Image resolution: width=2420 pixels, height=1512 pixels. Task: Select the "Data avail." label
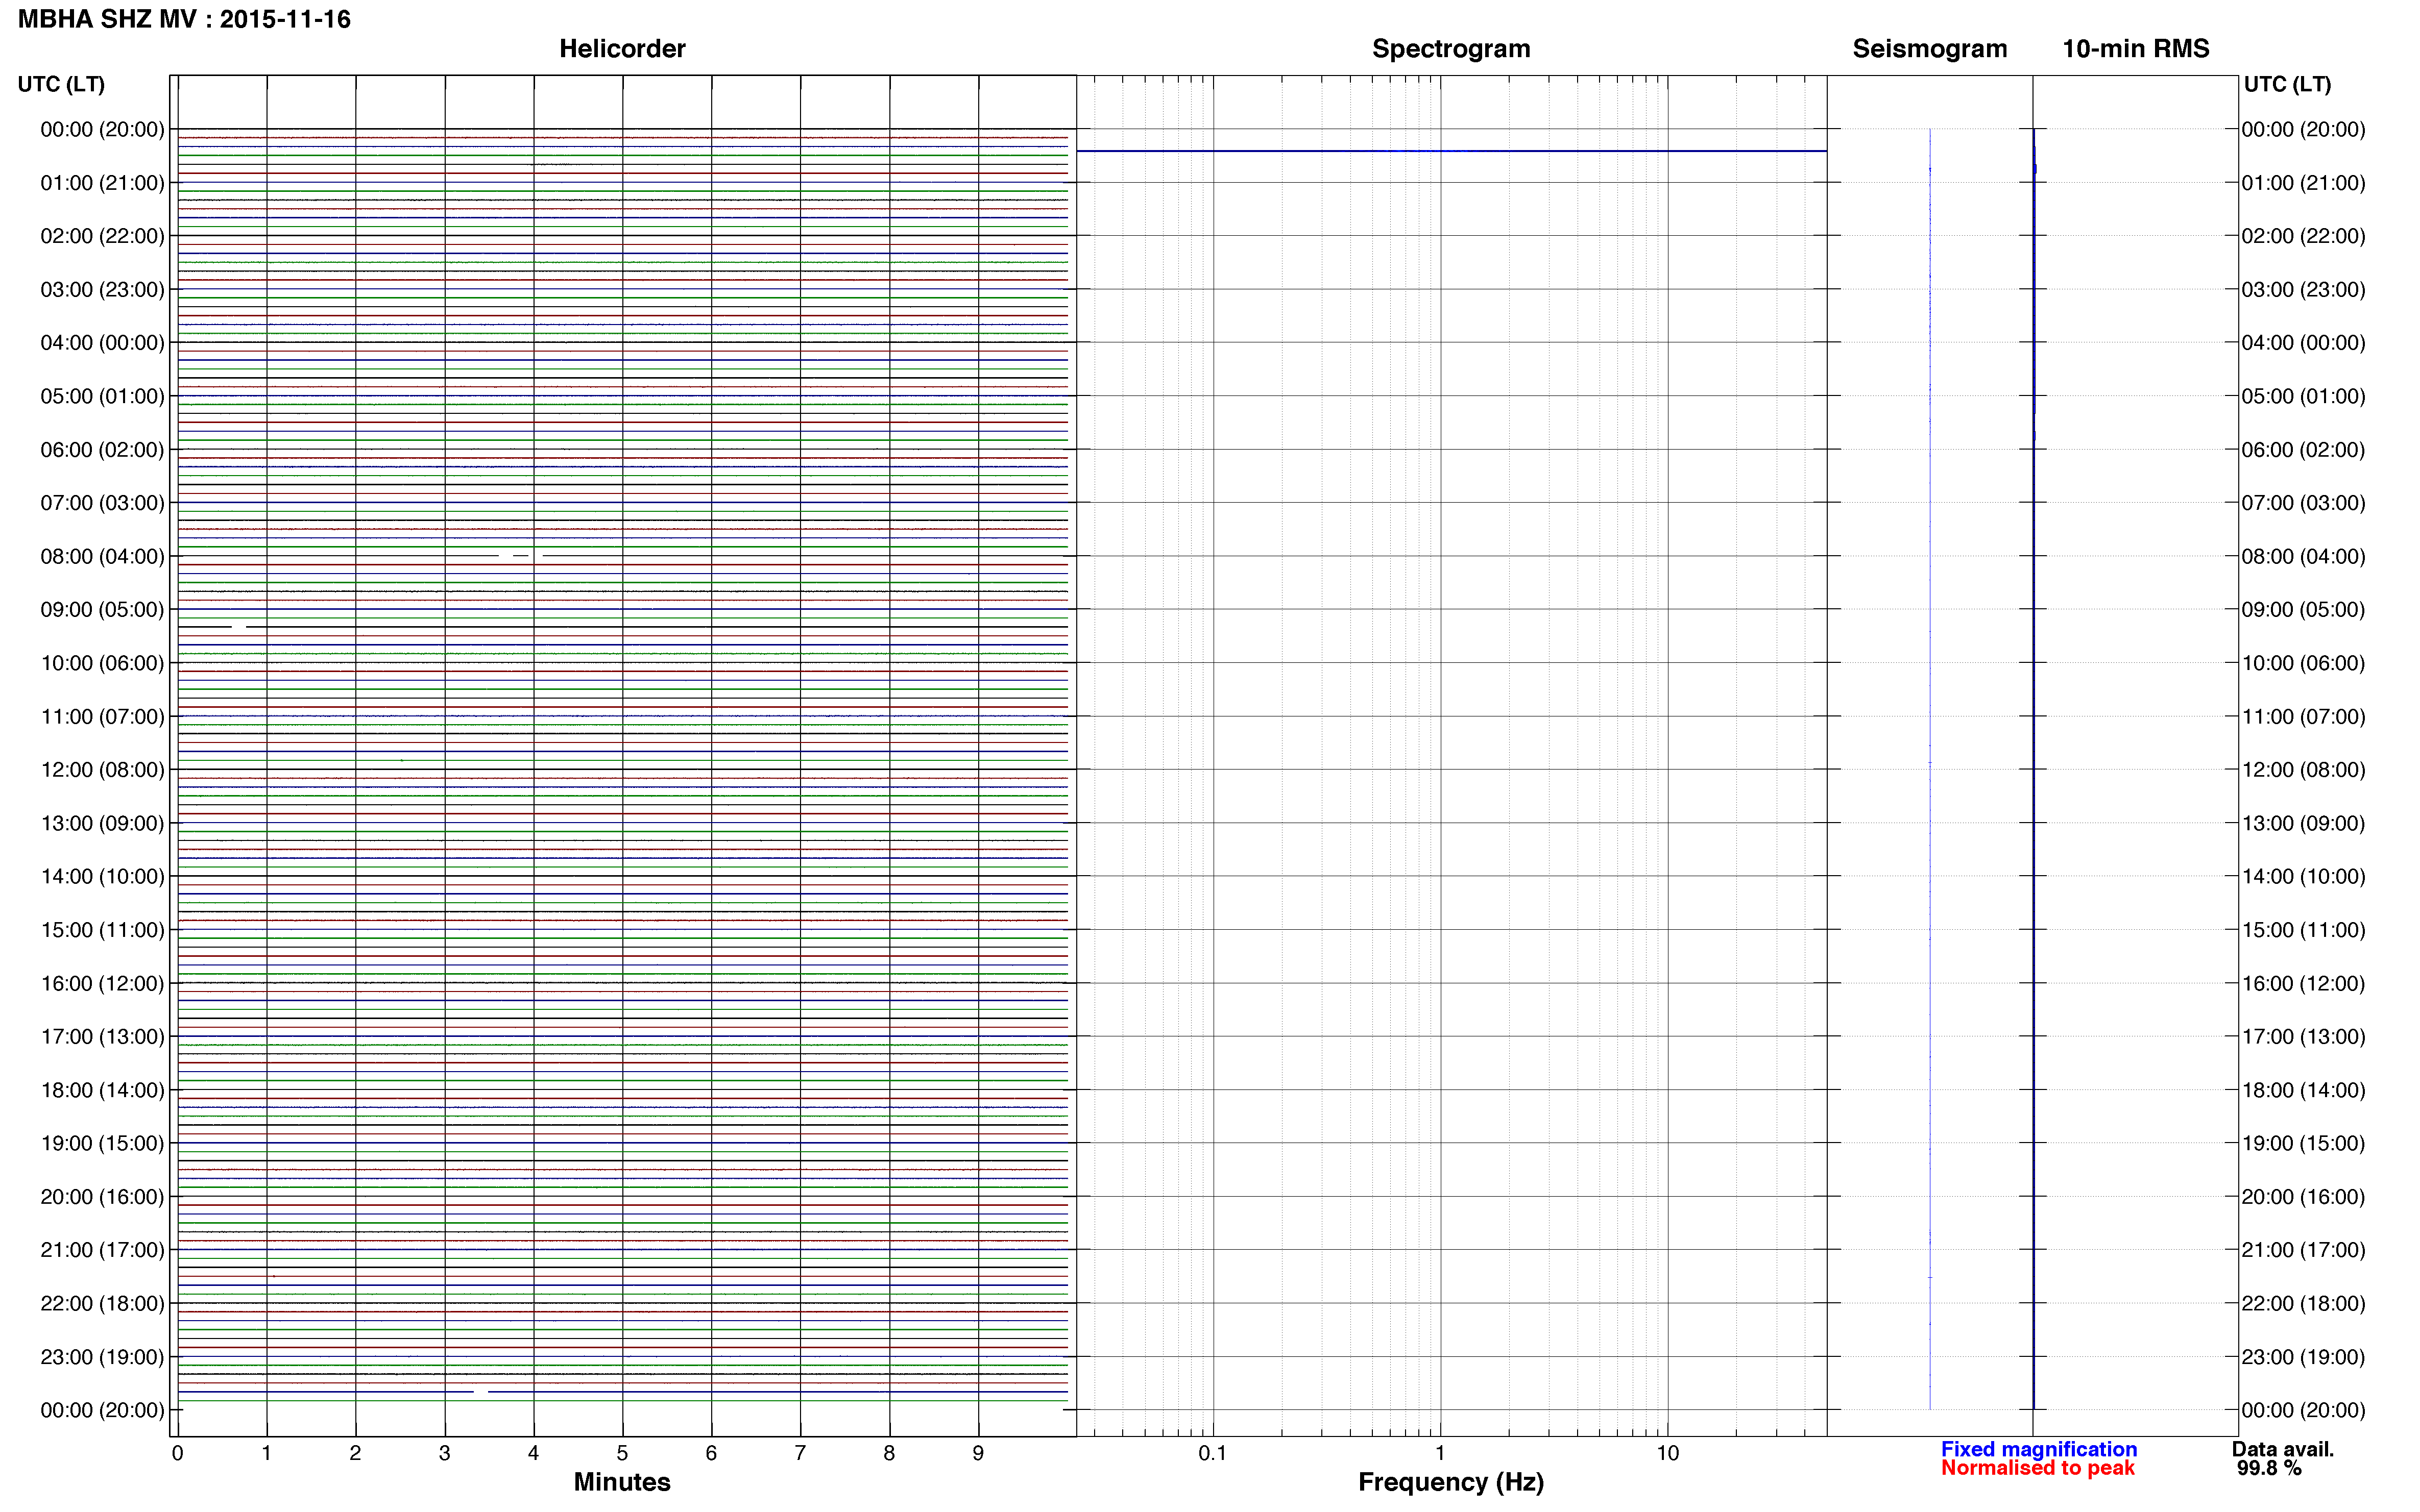tap(2283, 1449)
